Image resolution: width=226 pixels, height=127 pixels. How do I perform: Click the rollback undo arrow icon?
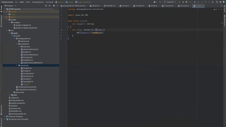coord(213,2)
